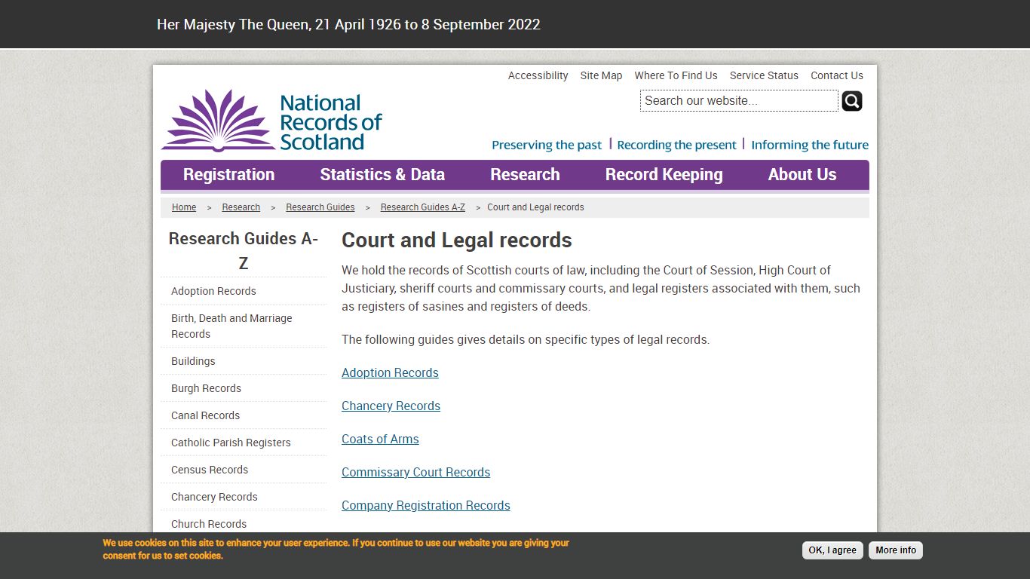This screenshot has width=1030, height=579.
Task: Click the Research breadcrumb link
Action: [x=241, y=207]
